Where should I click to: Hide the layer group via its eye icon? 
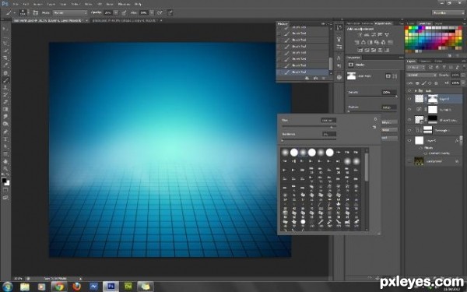tap(409, 90)
